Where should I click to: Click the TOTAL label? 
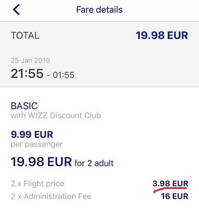(x=25, y=35)
